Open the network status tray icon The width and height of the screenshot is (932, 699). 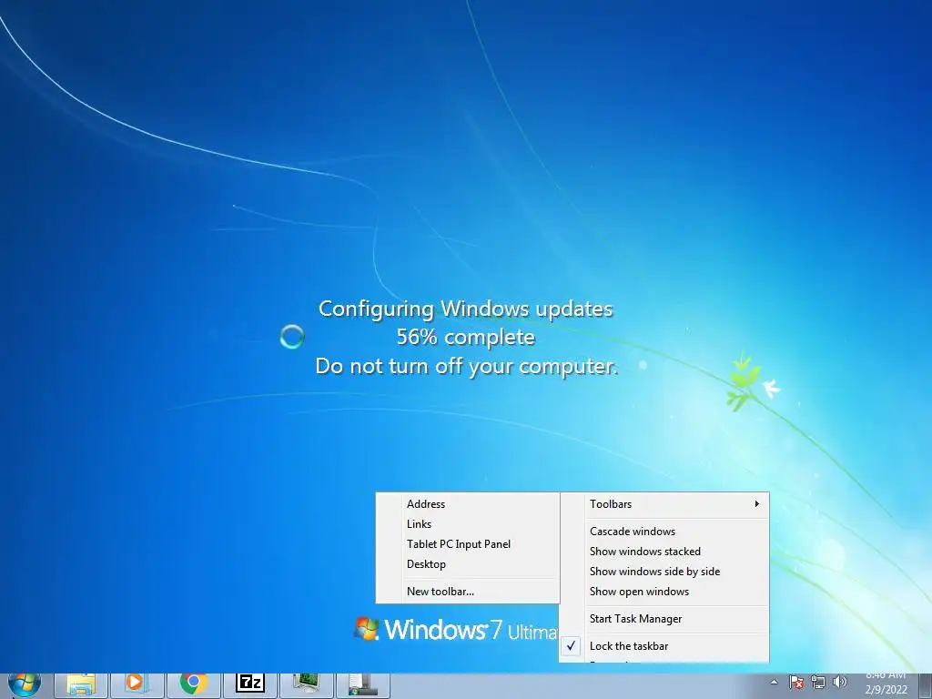click(x=818, y=683)
